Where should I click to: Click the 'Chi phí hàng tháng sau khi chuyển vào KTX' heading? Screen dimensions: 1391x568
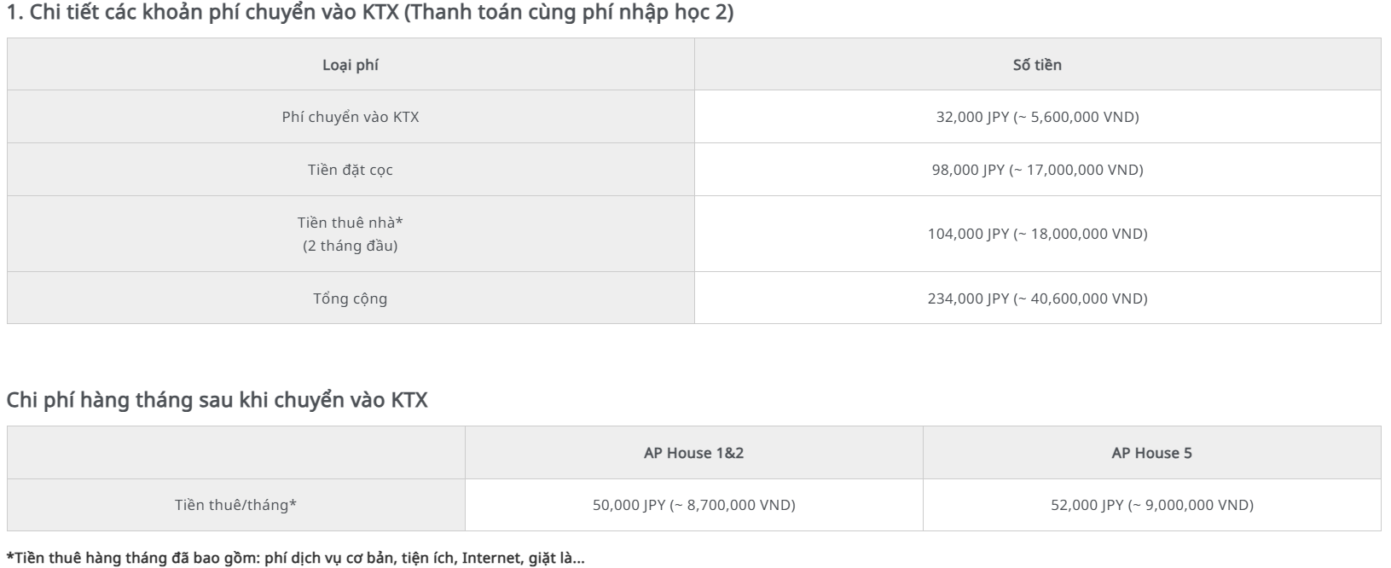(x=217, y=400)
